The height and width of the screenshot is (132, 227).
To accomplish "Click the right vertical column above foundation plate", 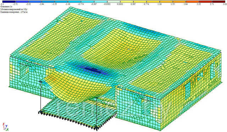I will 96,113.
